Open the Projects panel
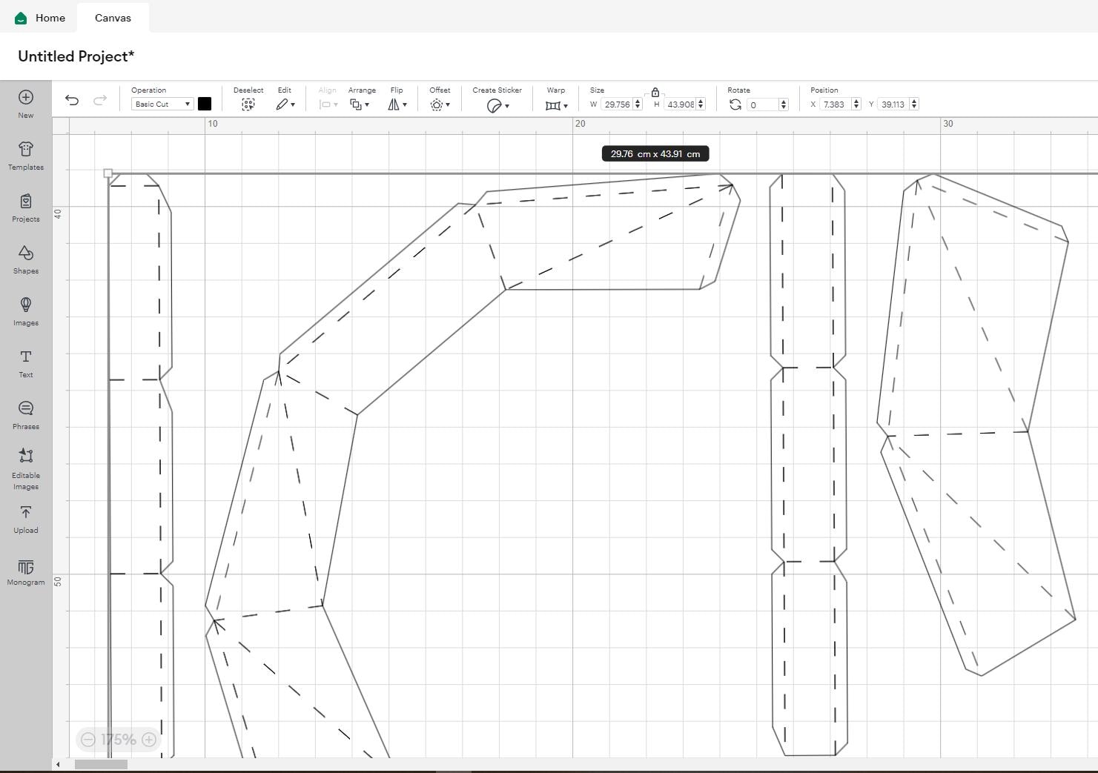This screenshot has height=773, width=1098. pyautogui.click(x=26, y=208)
